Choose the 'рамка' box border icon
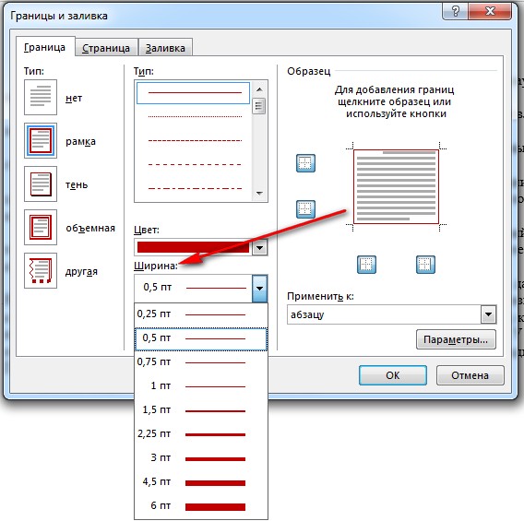This screenshot has width=524, height=521. pos(41,140)
